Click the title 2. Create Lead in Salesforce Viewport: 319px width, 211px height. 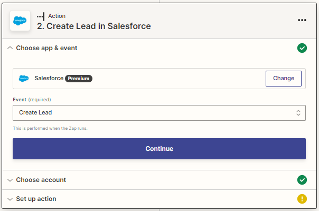[94, 26]
